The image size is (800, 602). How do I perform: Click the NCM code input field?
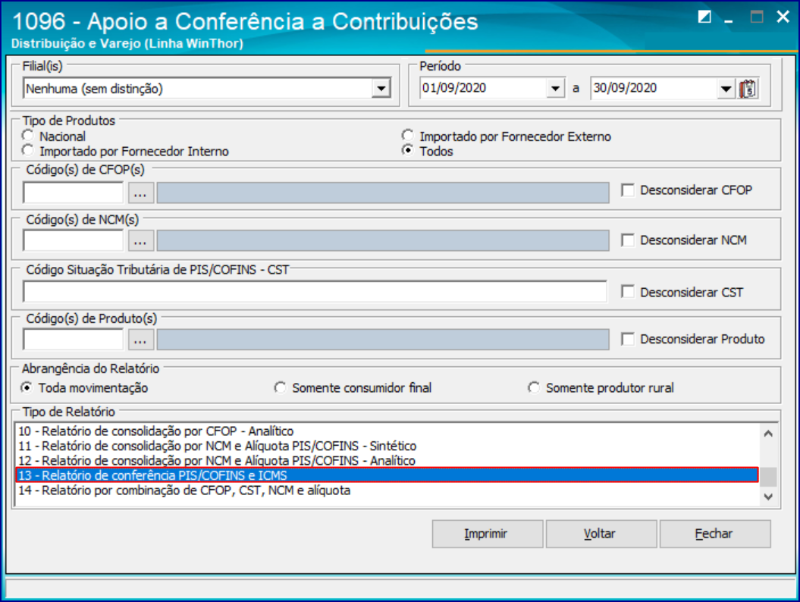tap(74, 241)
